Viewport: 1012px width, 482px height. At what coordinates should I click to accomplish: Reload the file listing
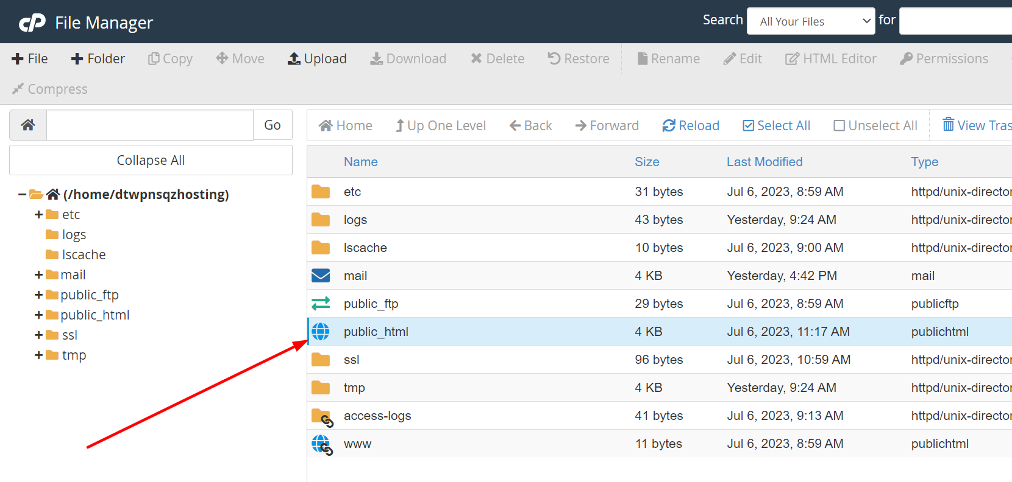691,125
